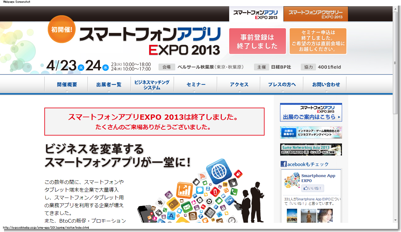Switch to スマートフォンアプリ EXPO 2013 tab
This screenshot has width=401, height=232.
click(256, 14)
